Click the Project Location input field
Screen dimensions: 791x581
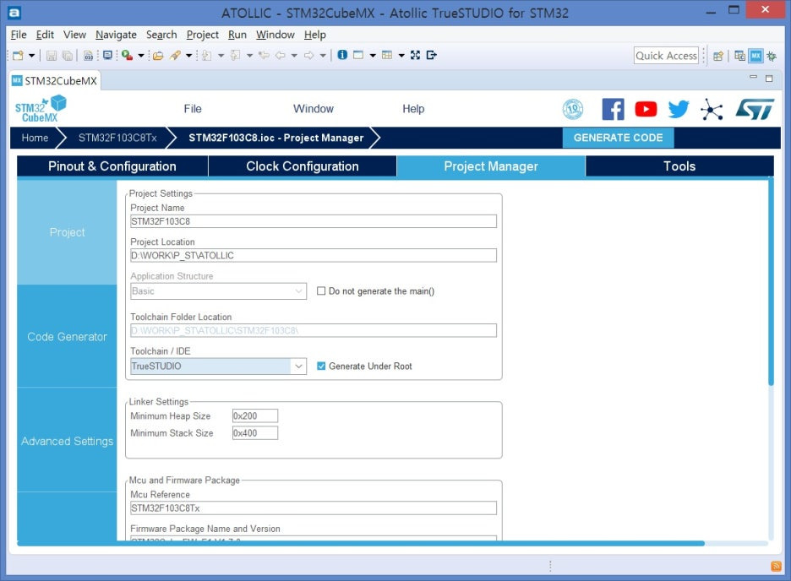tap(314, 256)
